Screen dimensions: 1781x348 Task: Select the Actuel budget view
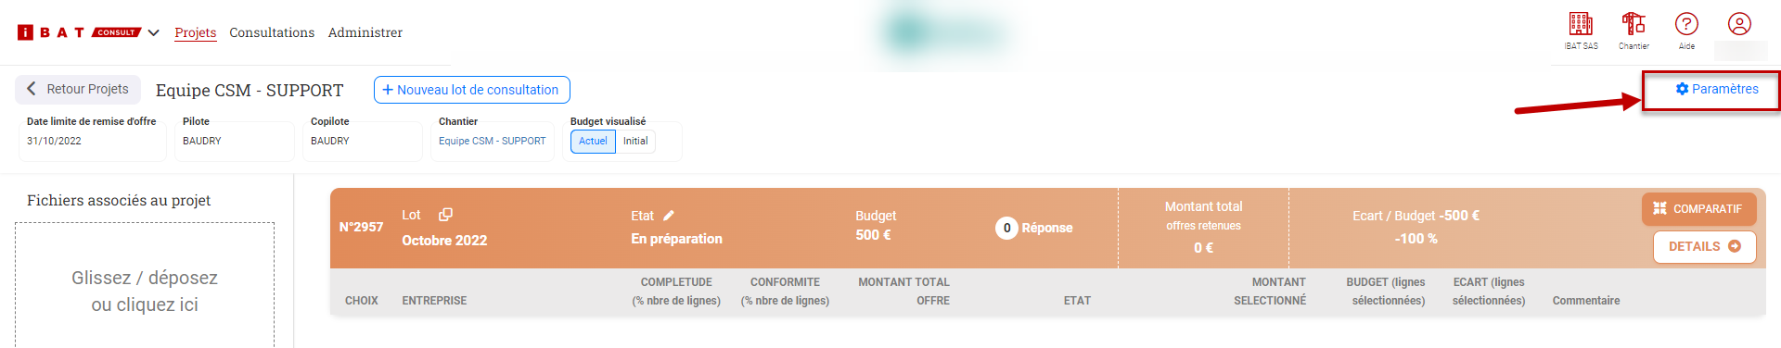point(593,141)
